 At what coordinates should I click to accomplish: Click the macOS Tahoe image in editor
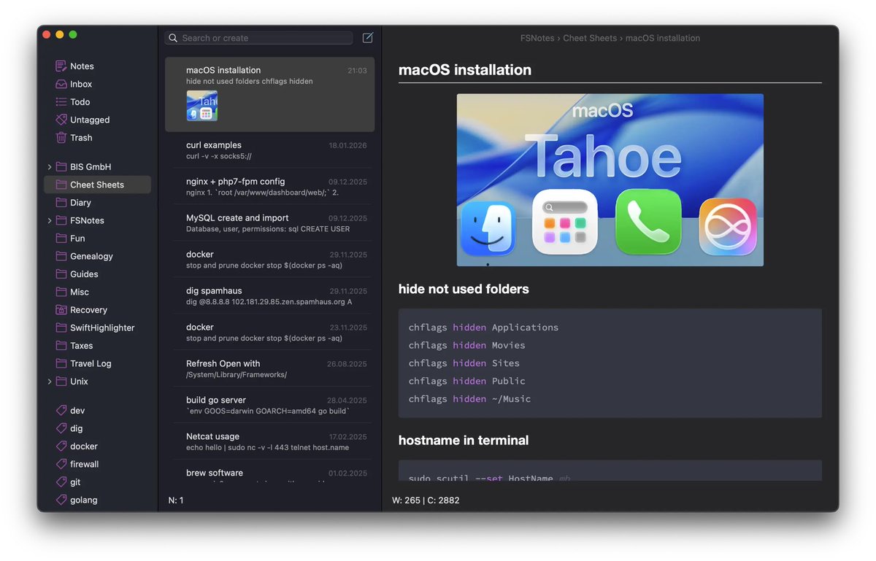tap(610, 180)
